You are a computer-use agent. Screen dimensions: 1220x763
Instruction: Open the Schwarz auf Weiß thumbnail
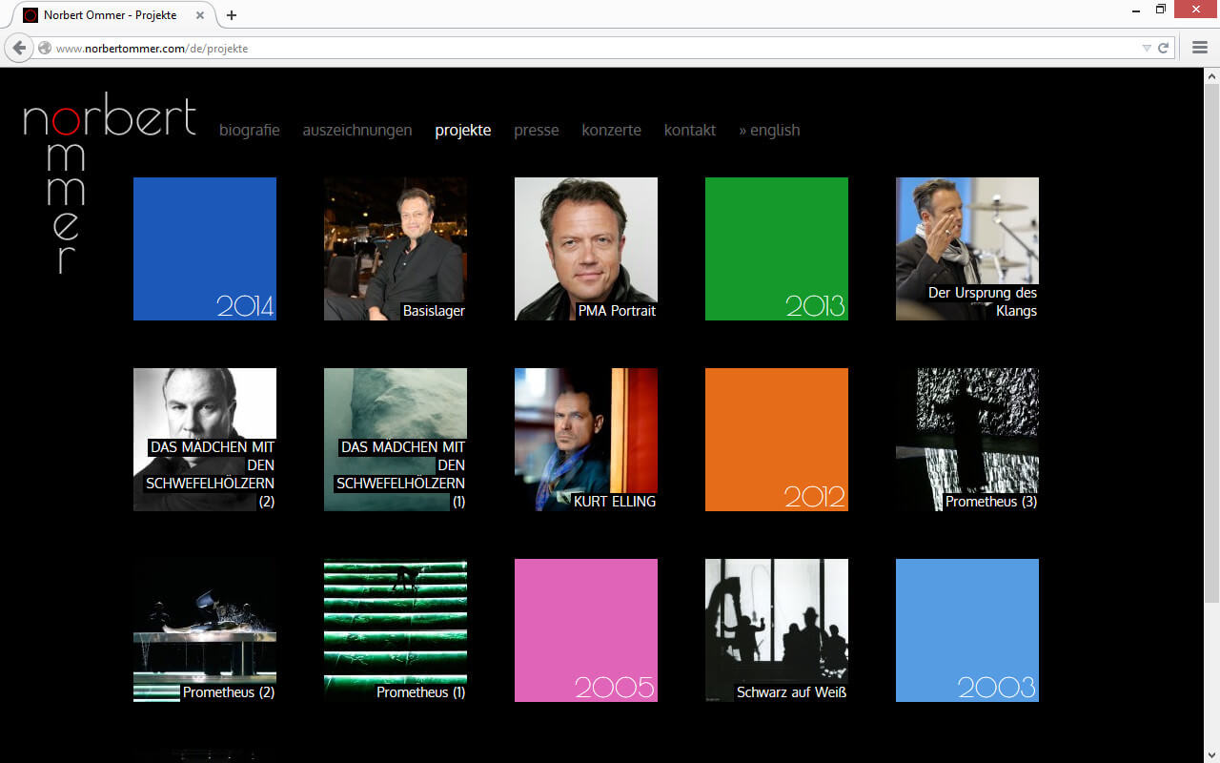tap(777, 630)
